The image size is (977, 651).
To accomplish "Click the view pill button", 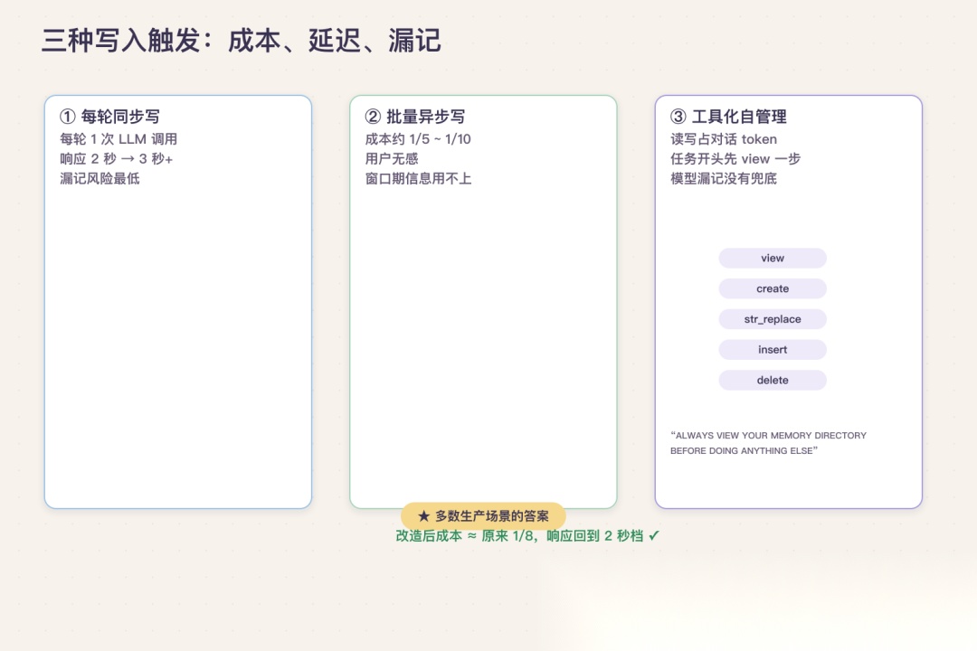I will pyautogui.click(x=772, y=258).
